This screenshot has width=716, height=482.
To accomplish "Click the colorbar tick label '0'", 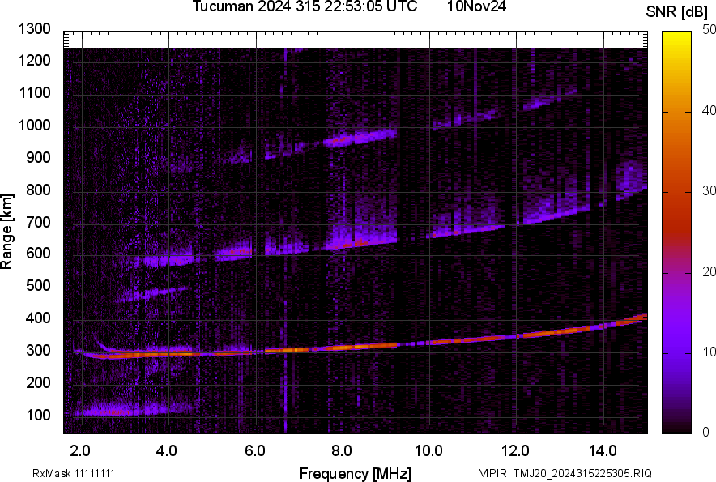I will pos(706,432).
